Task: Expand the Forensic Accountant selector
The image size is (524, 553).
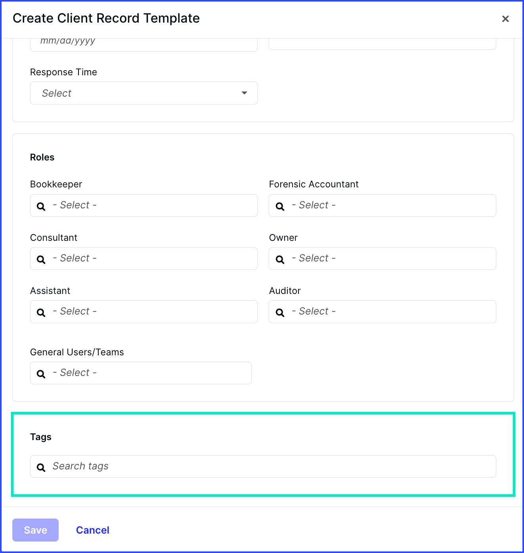Action: point(382,205)
